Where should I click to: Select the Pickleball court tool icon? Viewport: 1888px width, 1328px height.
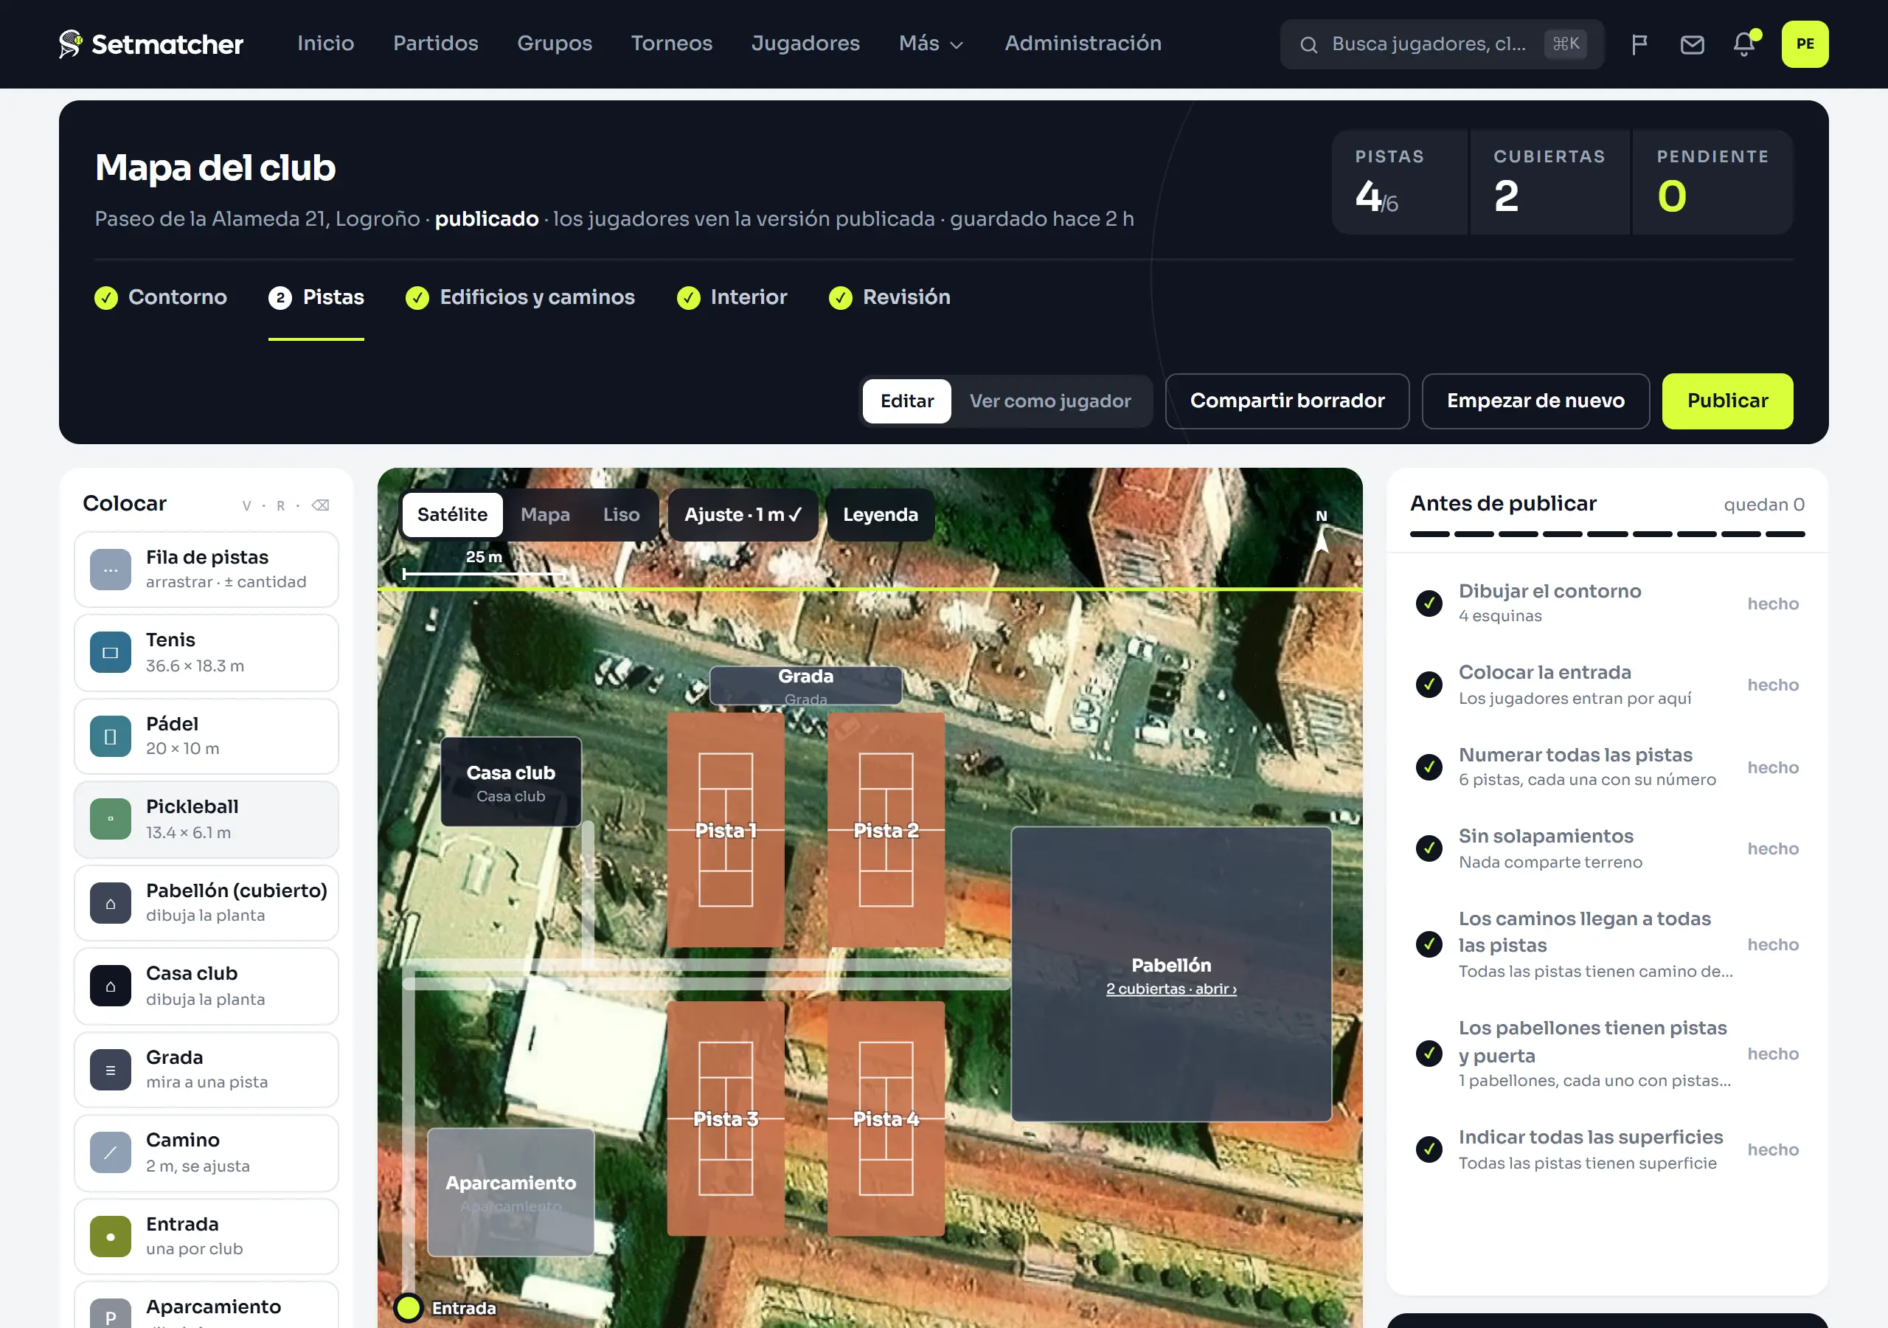point(110,820)
